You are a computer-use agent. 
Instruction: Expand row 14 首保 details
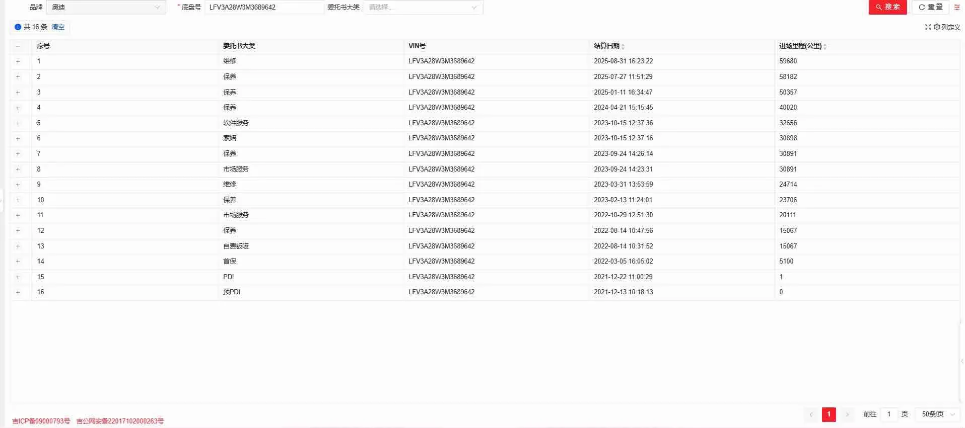[x=18, y=262]
